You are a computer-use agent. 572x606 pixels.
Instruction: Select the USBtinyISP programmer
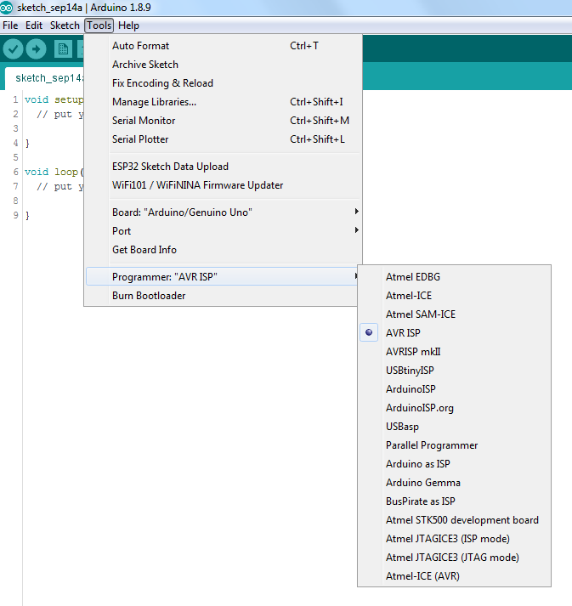point(454,371)
